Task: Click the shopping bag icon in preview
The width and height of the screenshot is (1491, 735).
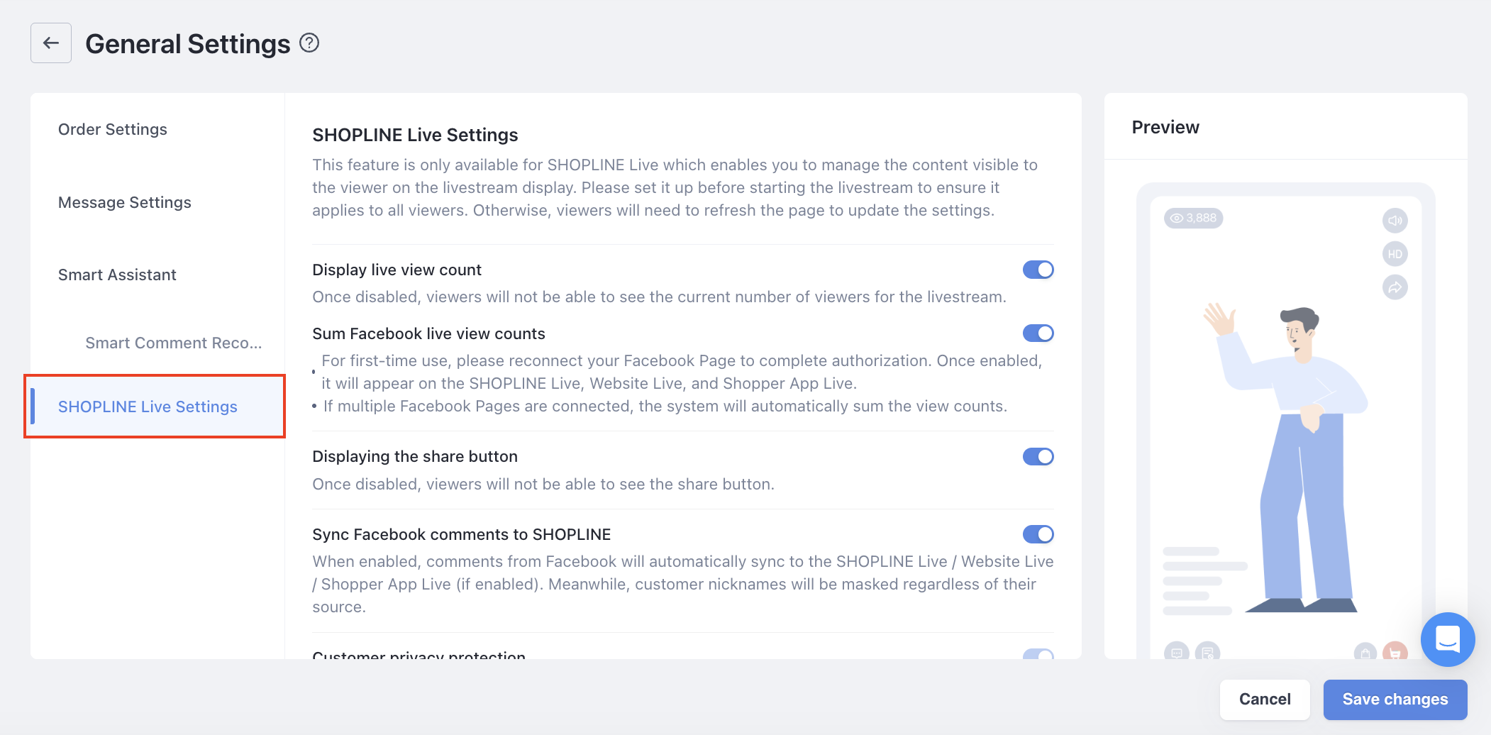Action: click(x=1365, y=651)
